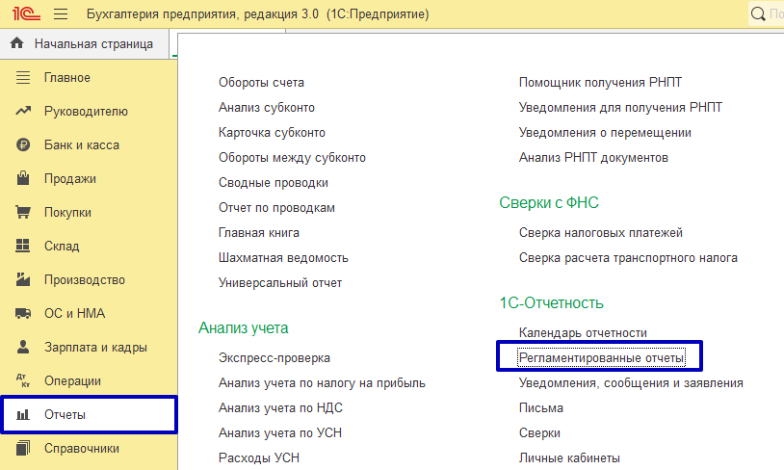784x470 pixels.
Task: Open the Регламентированные отчеты link
Action: click(x=601, y=358)
